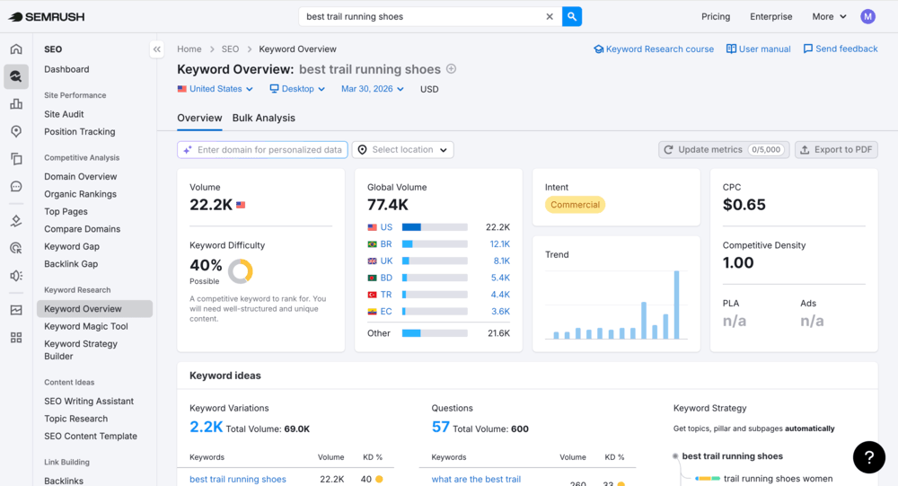898x486 pixels.
Task: Open the image report icon in left rail
Action: (x=16, y=310)
